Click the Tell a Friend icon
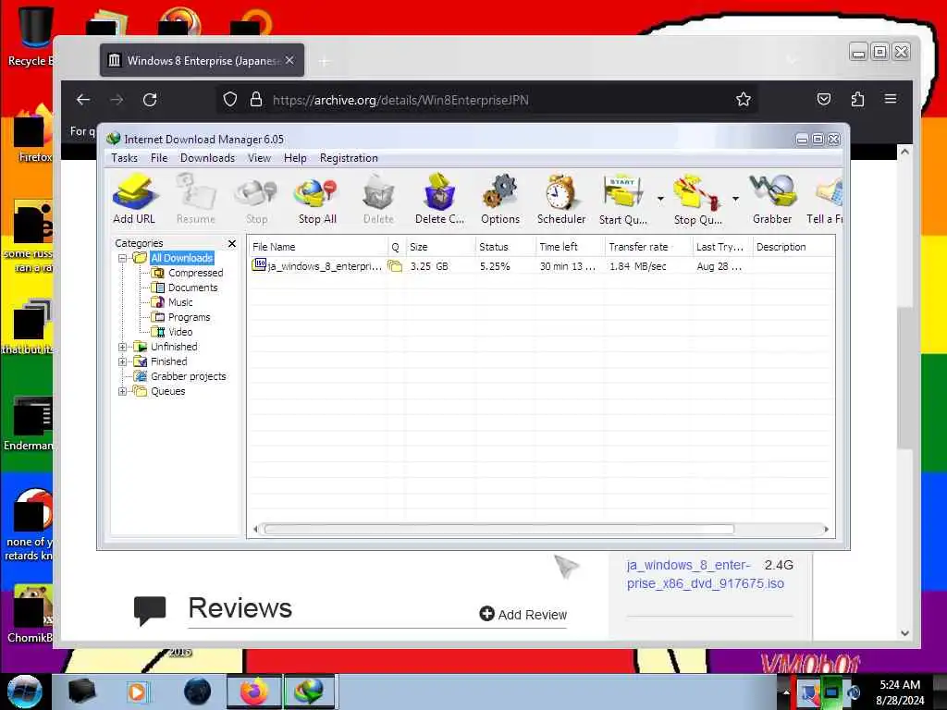 tap(825, 199)
